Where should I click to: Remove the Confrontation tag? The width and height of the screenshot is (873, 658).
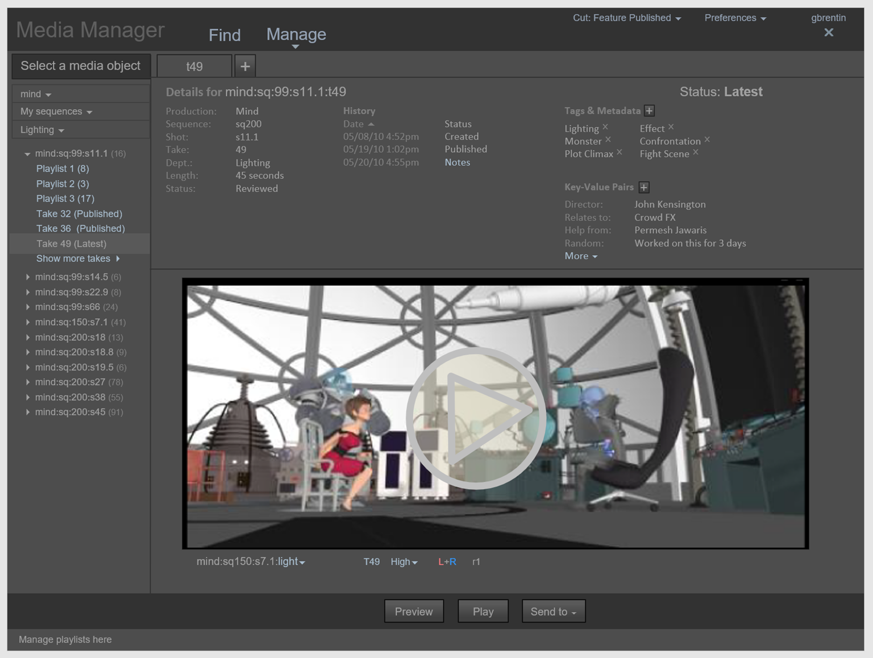(707, 140)
